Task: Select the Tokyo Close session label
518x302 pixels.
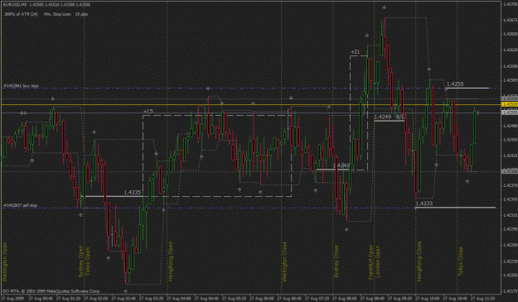Action: pyautogui.click(x=461, y=261)
